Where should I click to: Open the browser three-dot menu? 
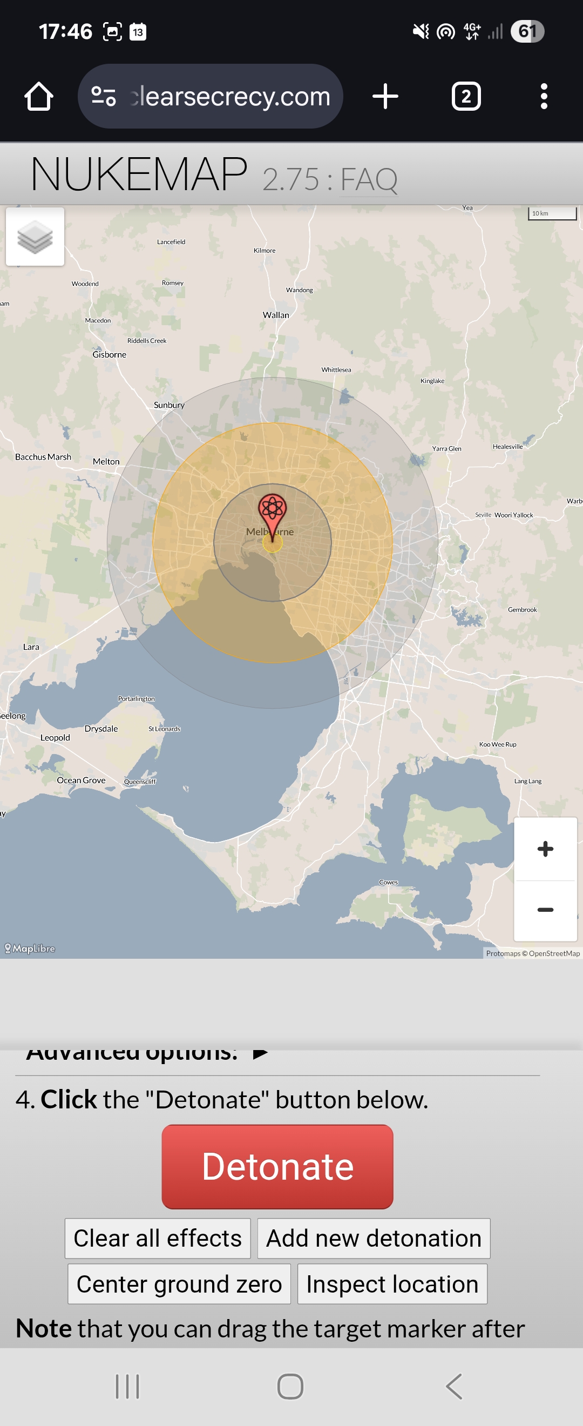(x=544, y=96)
